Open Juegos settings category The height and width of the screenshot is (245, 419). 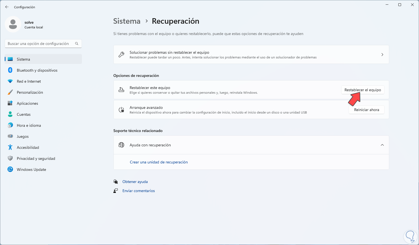(x=23, y=136)
